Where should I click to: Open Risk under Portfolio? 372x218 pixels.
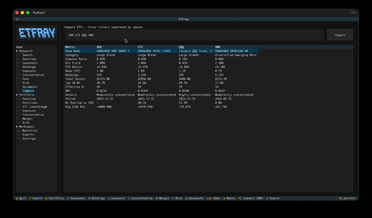pyautogui.click(x=26, y=123)
